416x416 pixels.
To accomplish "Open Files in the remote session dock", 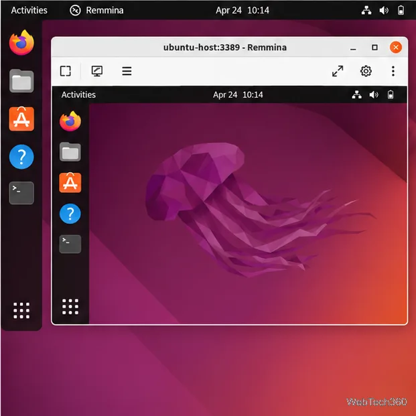I will 70,152.
